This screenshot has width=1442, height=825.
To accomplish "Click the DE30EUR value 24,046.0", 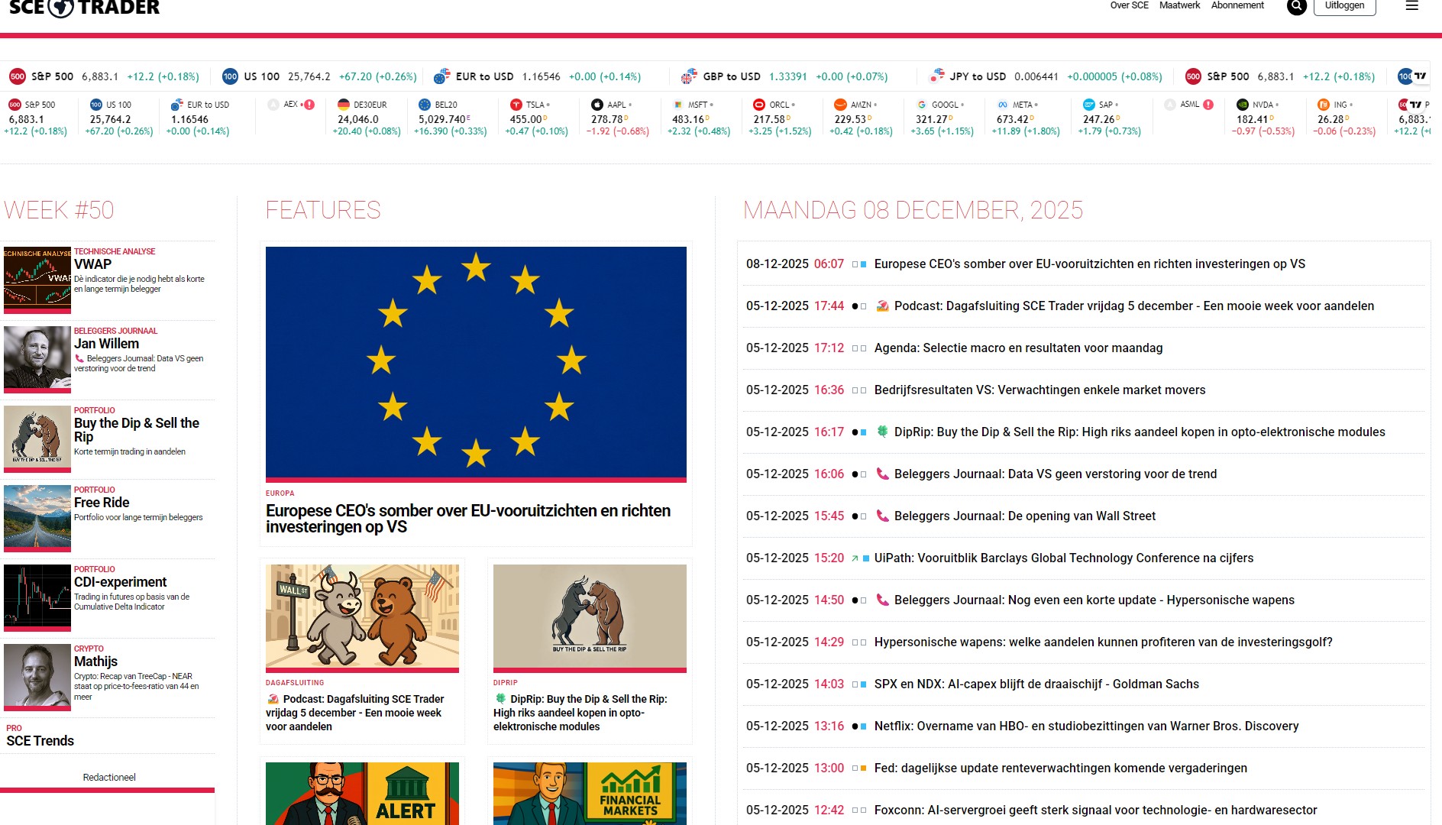I will pyautogui.click(x=358, y=119).
